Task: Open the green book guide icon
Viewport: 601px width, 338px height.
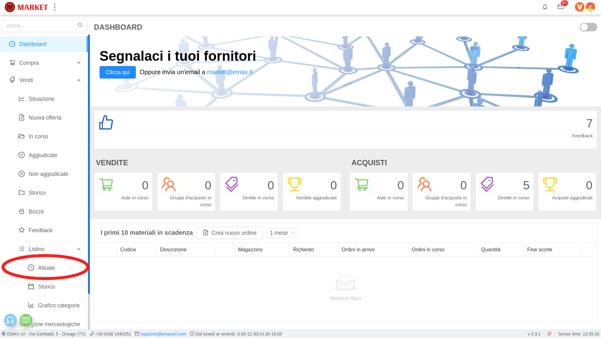Action: tap(26, 320)
